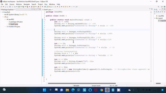Close the Package Explorer view

point(15,10)
